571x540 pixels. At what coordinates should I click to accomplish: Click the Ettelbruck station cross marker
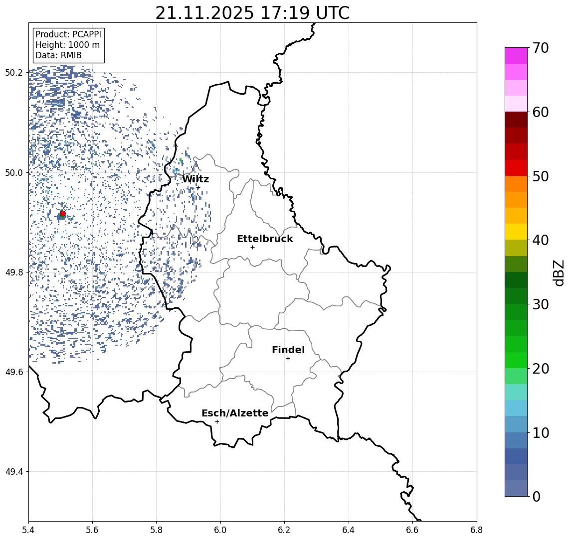[x=252, y=248]
